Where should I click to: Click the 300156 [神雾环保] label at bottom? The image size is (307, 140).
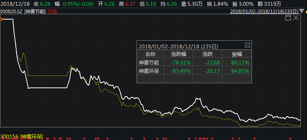click(22, 136)
